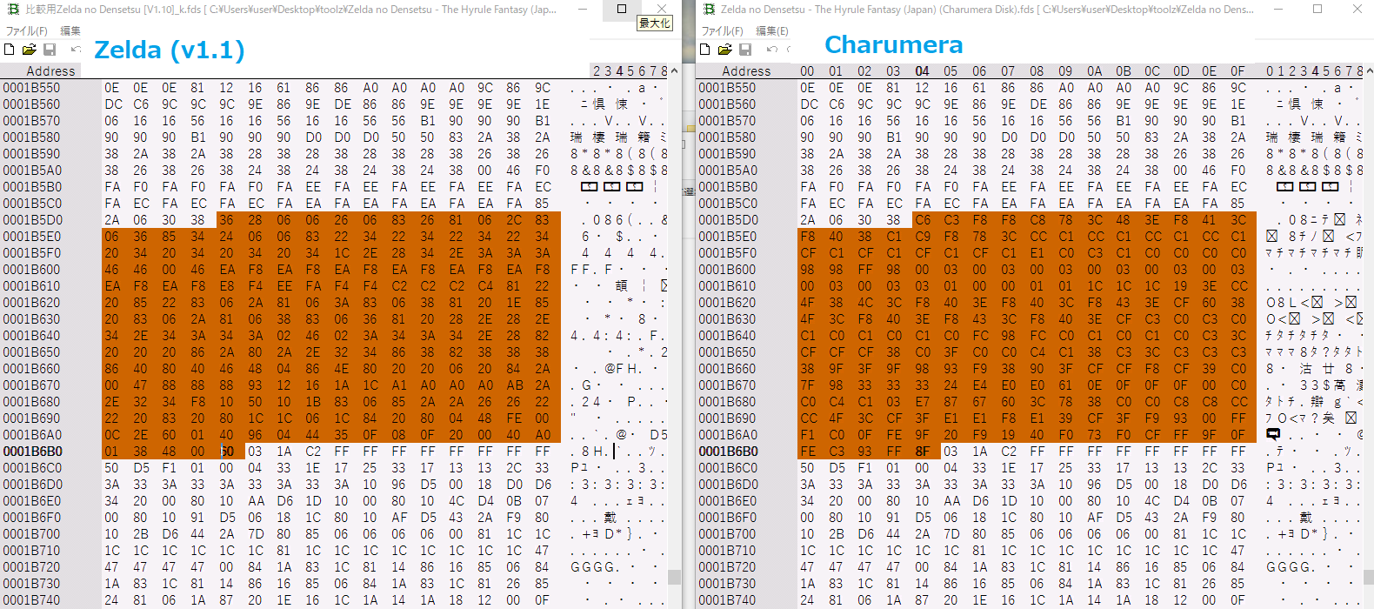Click scroll-up arrow in left window
Viewport: 1374px width, 609px height.
coord(674,71)
